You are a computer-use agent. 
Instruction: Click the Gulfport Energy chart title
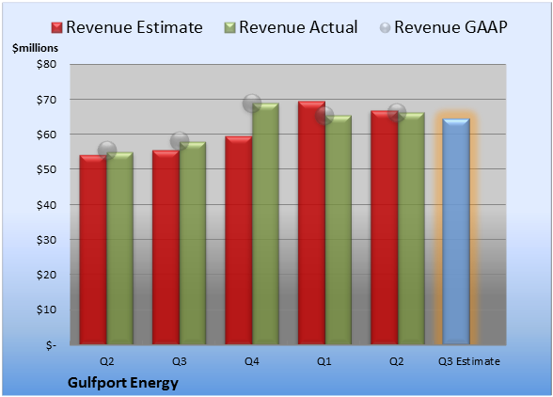[x=123, y=383]
